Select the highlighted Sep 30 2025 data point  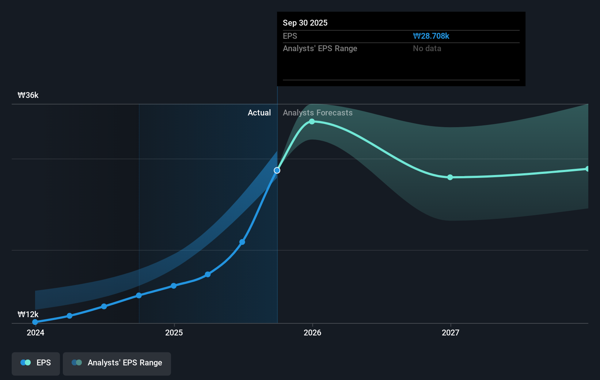[x=277, y=170]
